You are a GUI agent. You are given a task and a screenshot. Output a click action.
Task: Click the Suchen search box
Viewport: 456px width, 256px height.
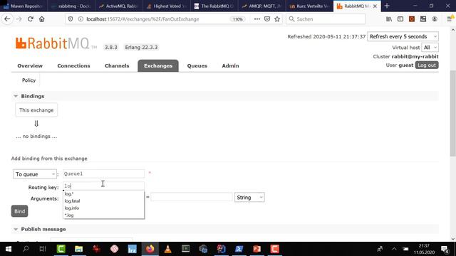tap(326, 19)
